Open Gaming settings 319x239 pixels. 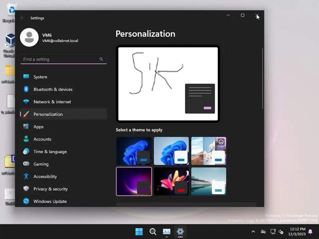point(64,164)
